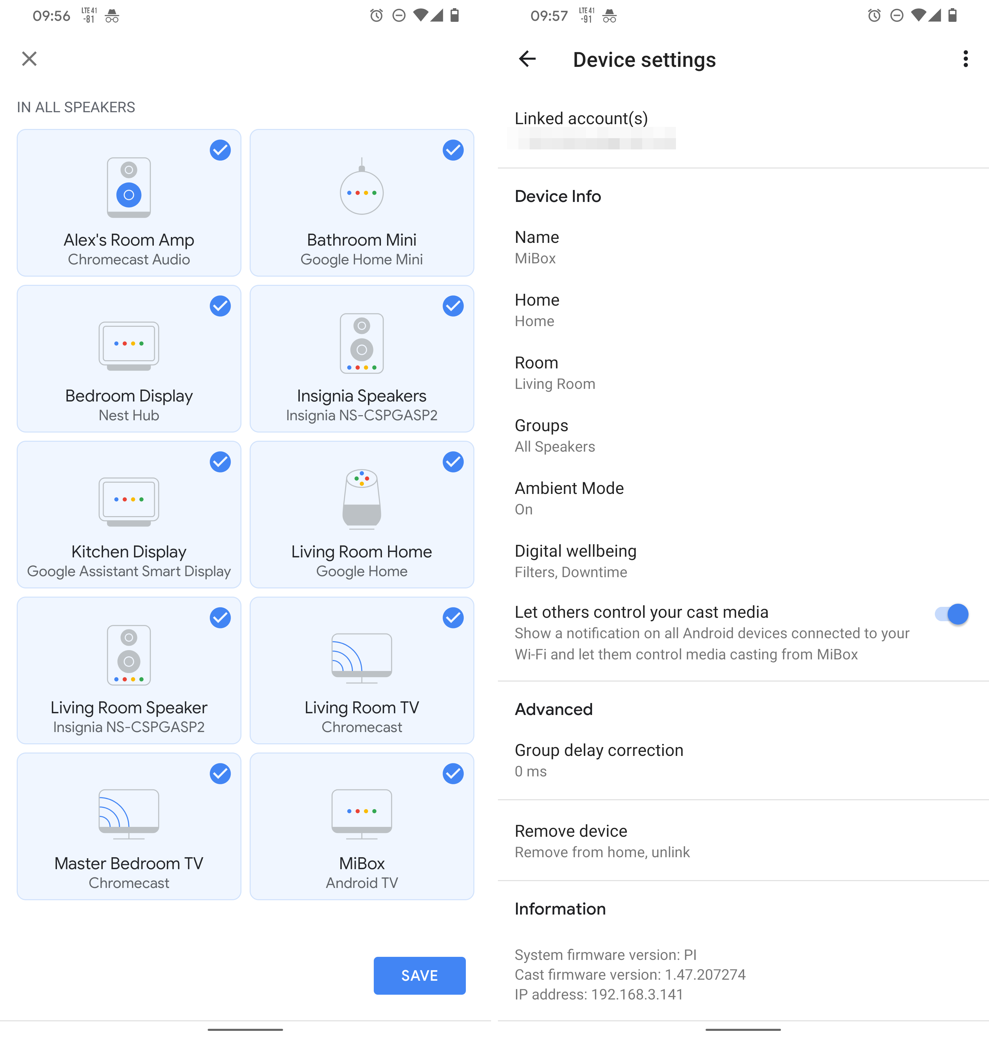Tap the 'Advanced' section heading
This screenshot has width=989, height=1037.
coord(553,709)
